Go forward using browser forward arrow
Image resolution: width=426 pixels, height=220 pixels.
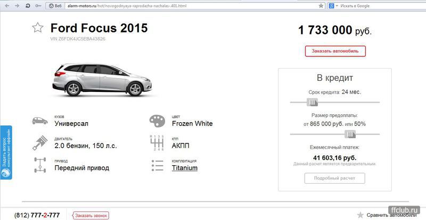17,6
